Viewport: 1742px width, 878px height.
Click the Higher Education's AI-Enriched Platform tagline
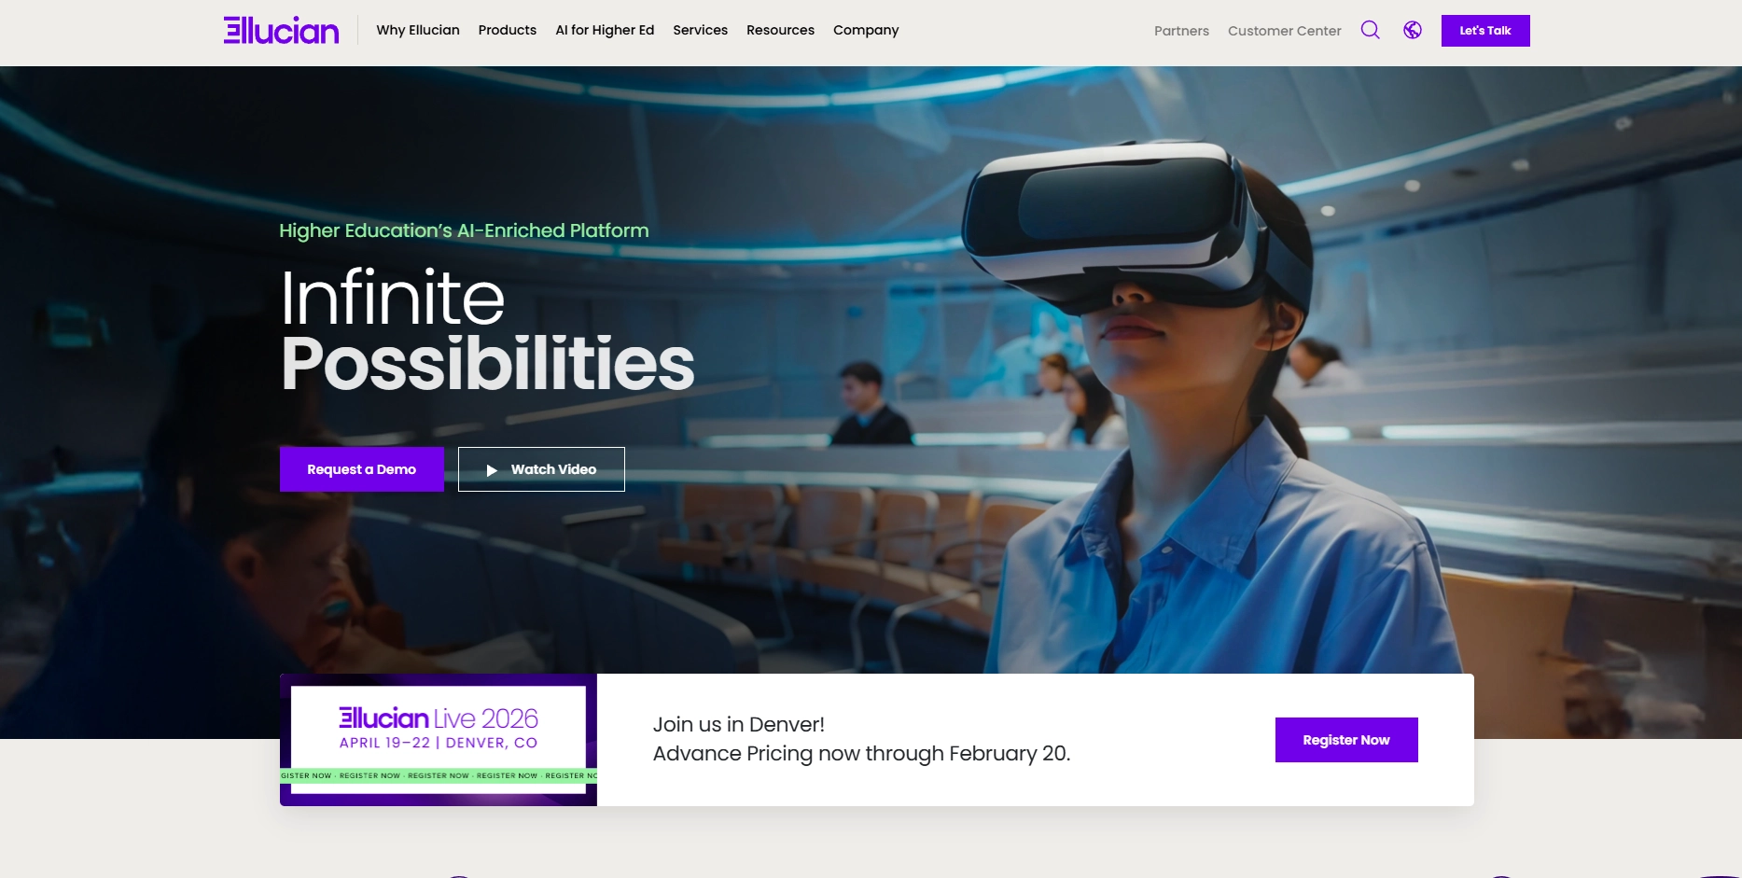[464, 230]
